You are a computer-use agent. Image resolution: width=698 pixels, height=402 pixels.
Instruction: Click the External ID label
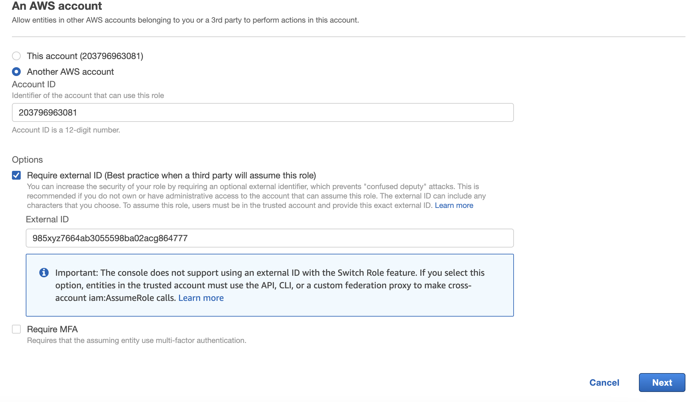point(47,219)
